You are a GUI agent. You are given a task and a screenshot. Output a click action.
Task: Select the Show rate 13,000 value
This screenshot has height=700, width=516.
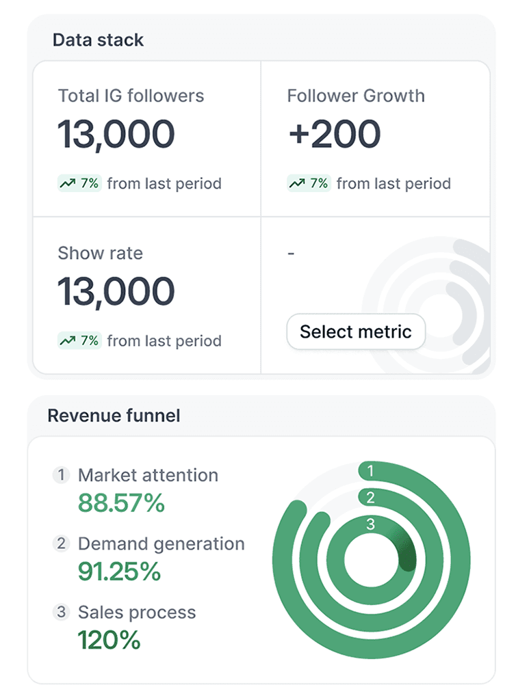(x=116, y=291)
